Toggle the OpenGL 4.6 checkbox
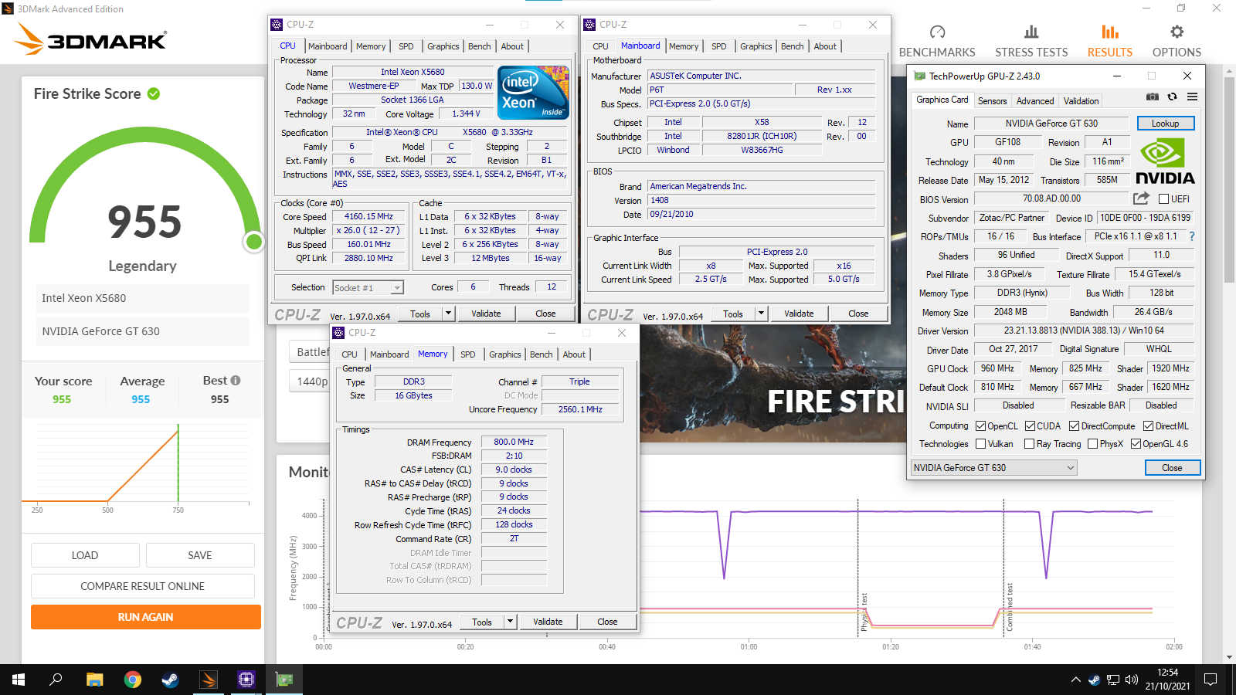The width and height of the screenshot is (1236, 695). pos(1136,443)
